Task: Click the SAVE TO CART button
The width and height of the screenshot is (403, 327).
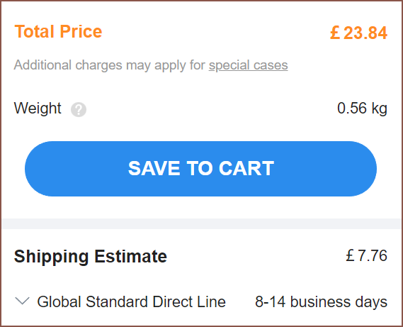Action: click(200, 169)
